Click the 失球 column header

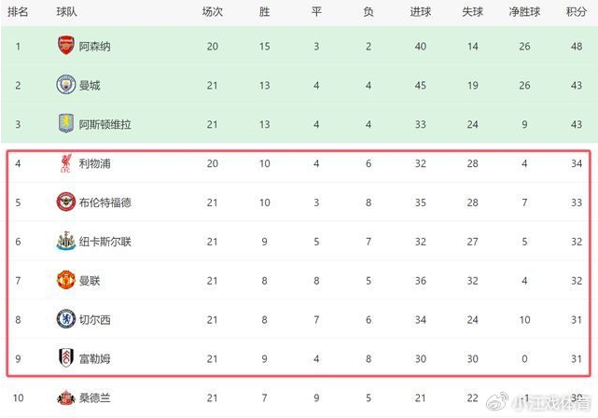point(472,11)
